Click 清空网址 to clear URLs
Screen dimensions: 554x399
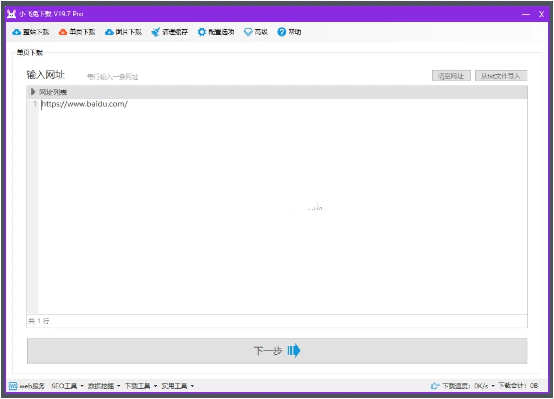[451, 76]
